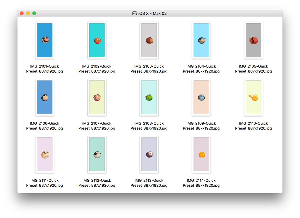This screenshot has height=218, width=300.
Task: Click file name IMG_2101-Quick Preset_887x1920.jpg
Action: tap(44, 69)
